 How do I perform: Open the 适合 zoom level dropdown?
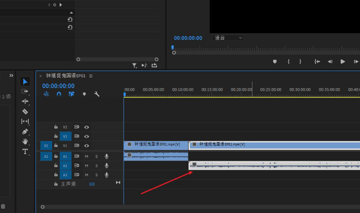(x=228, y=38)
